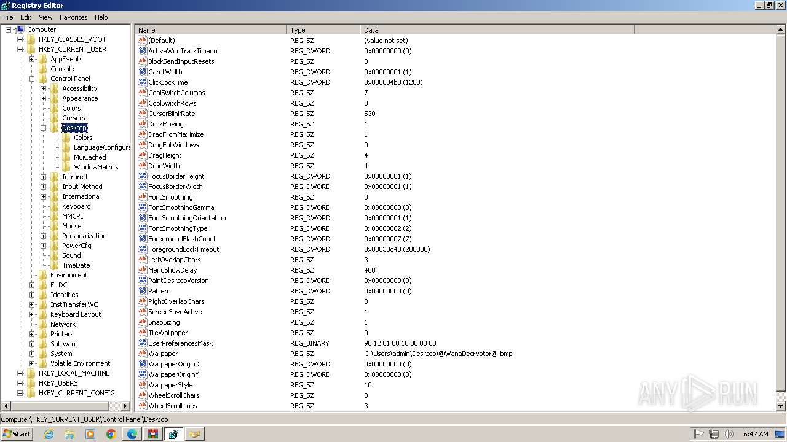Select the Keyboard Layout key
The width and height of the screenshot is (787, 442).
tap(76, 314)
